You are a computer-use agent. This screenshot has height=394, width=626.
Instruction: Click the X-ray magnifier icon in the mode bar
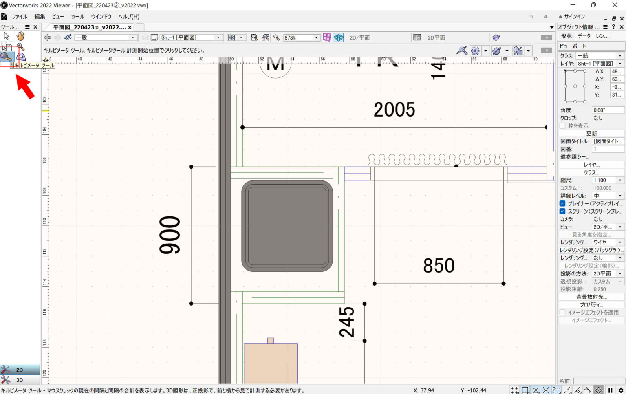click(x=463, y=50)
